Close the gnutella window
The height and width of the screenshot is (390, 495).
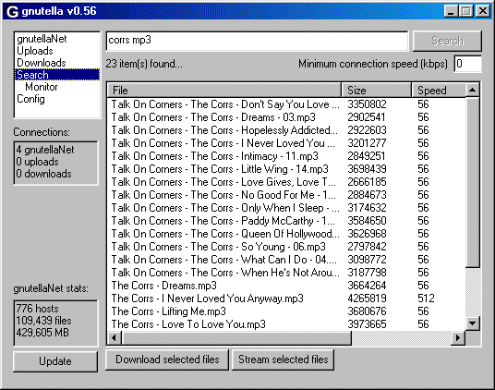483,11
